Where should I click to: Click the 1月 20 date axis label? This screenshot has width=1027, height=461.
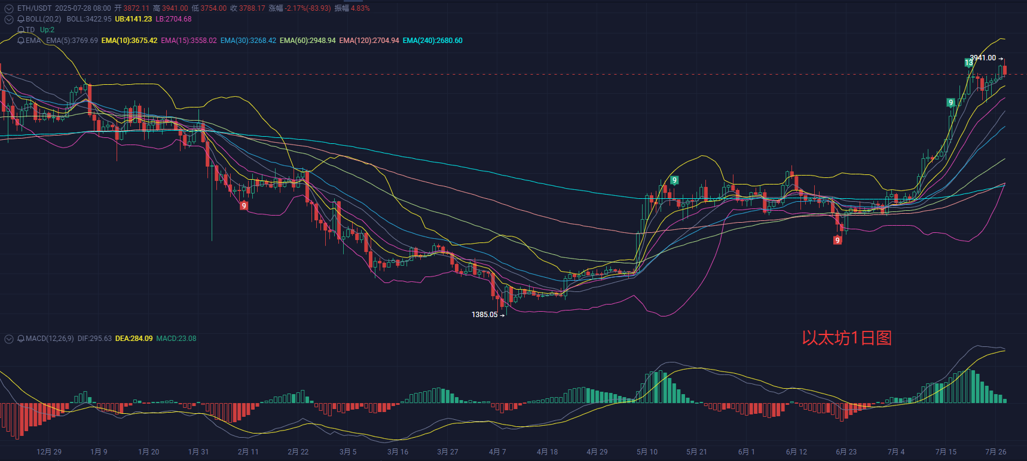(149, 451)
